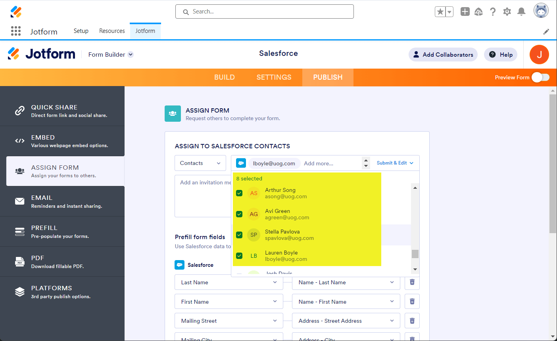Viewport: 557px width, 341px height.
Task: Open the Salesforce help question mark
Action: [x=493, y=11]
